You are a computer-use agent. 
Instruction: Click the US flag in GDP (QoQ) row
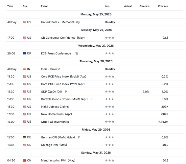tap(24, 92)
